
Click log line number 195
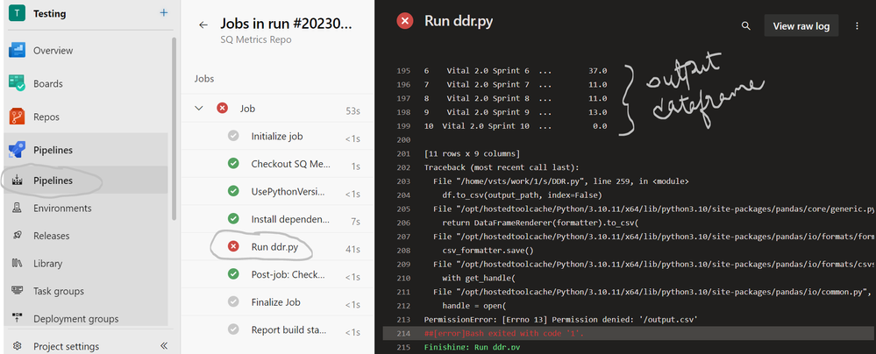click(402, 71)
